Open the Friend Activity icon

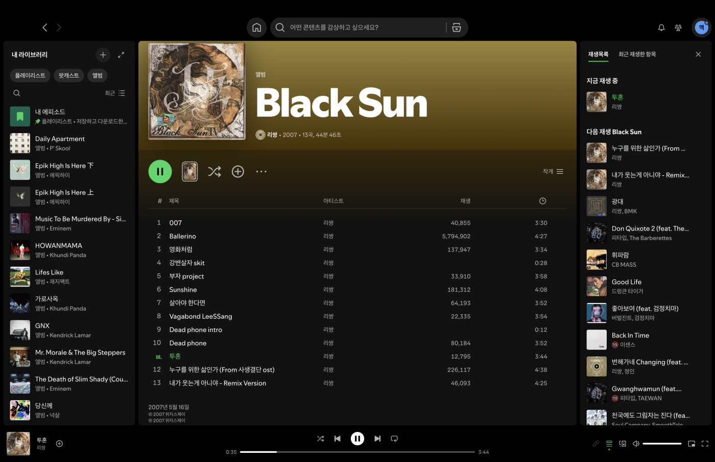tap(678, 28)
